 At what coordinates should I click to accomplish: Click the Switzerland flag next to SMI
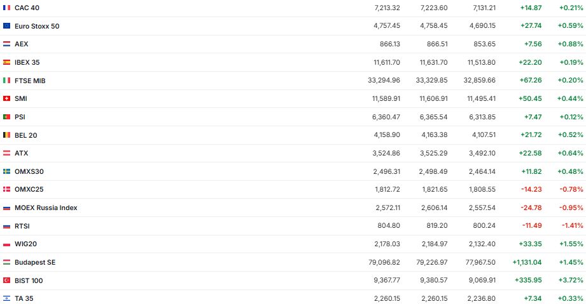tap(6, 98)
